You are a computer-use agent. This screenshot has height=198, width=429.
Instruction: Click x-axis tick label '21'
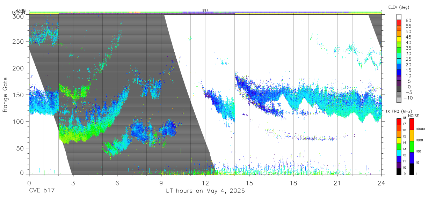(x=337, y=183)
